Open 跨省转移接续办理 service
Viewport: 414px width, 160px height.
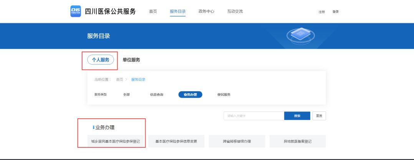[x=237, y=141]
